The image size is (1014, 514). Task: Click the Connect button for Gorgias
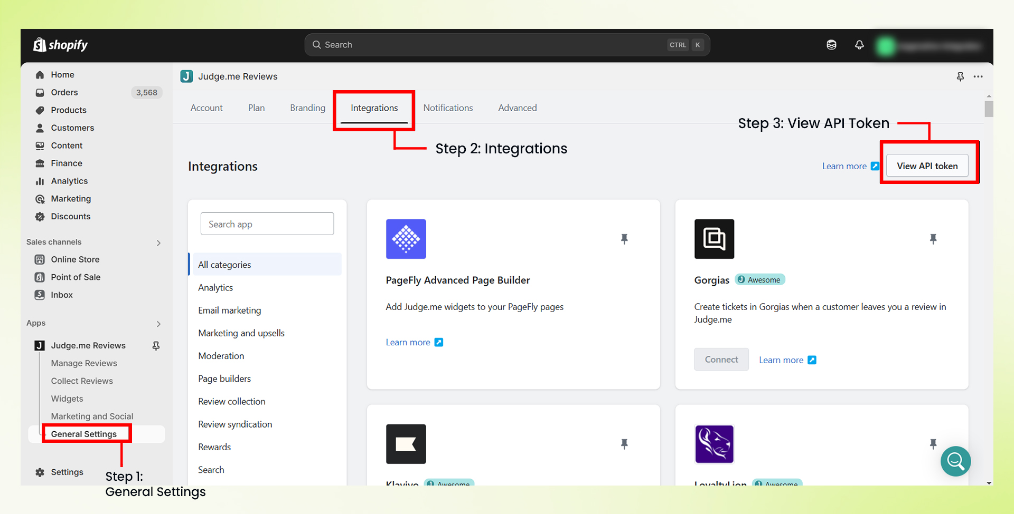(x=721, y=360)
